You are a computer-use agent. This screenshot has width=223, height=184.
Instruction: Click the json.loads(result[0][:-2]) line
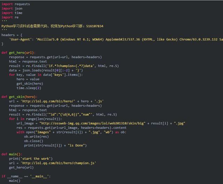click(46, 70)
